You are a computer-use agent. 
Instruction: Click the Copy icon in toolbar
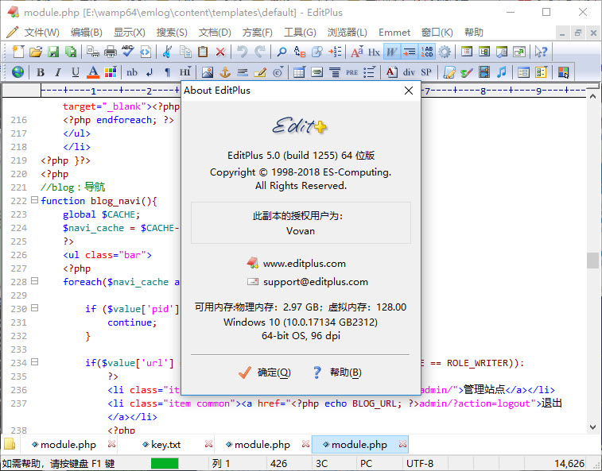185,52
